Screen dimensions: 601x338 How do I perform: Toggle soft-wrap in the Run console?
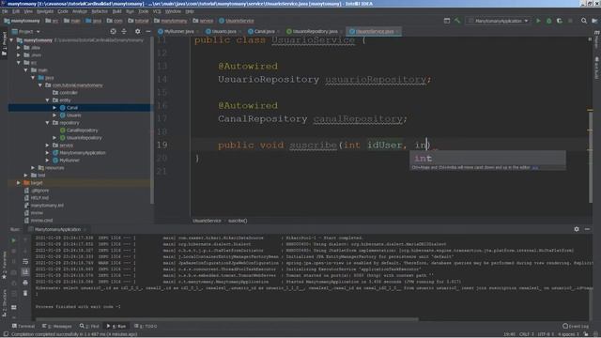pos(25,261)
